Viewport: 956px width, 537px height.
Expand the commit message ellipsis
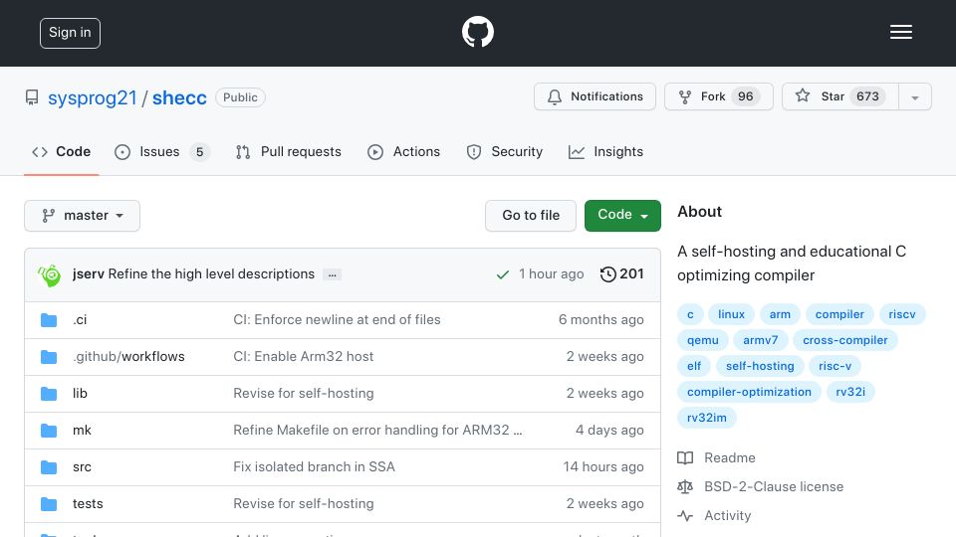pyautogui.click(x=333, y=274)
